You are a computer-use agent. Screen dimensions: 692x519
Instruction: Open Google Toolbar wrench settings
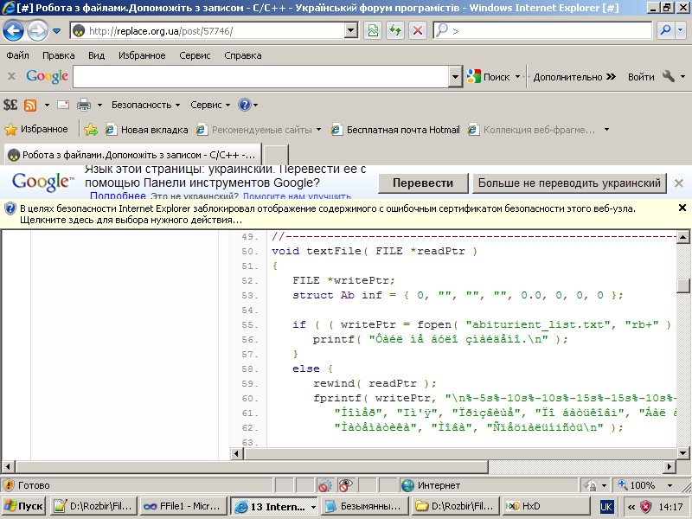669,76
